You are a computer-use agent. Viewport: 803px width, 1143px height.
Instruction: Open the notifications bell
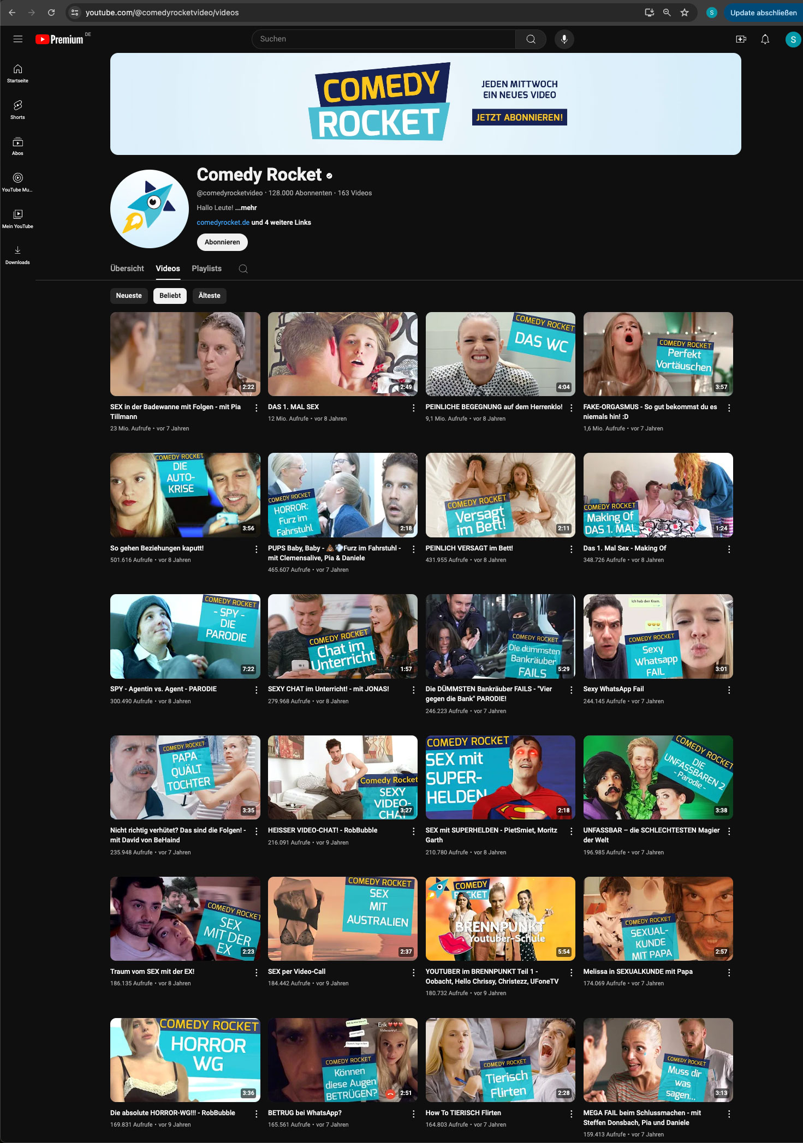click(x=765, y=39)
